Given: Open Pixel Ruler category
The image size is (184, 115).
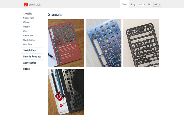Looking at the screenshot, I should pos(28,36).
